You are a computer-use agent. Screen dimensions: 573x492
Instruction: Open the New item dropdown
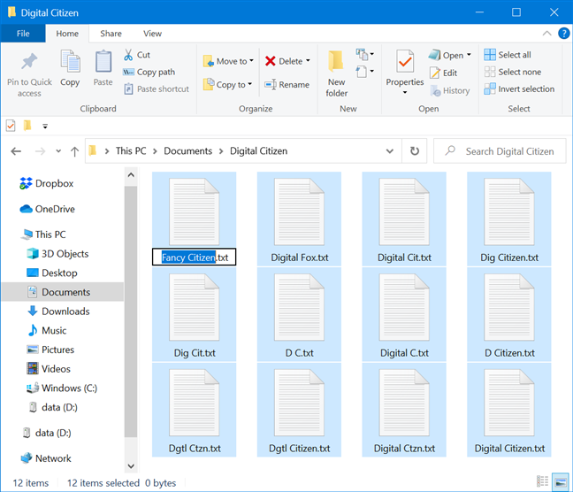(x=364, y=55)
